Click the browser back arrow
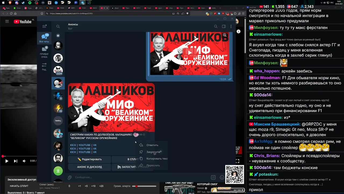 pyautogui.click(x=3, y=13)
